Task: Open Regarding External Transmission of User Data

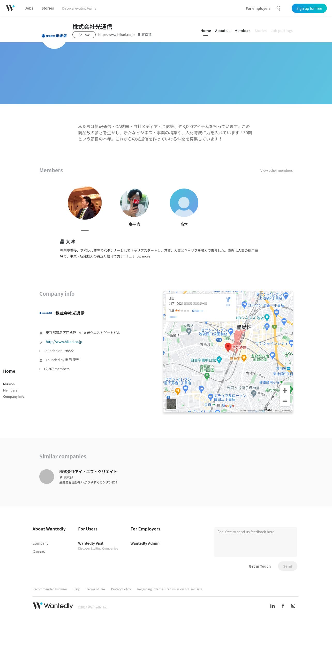Action: click(x=170, y=589)
